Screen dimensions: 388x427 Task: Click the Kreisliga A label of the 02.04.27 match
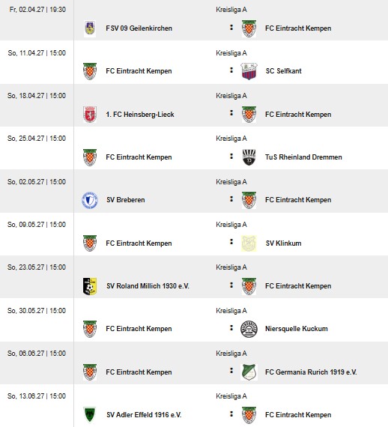pyautogui.click(x=231, y=10)
